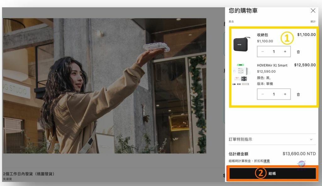Expand the 訂單特別指示 section
The image size is (322, 186).
pyautogui.click(x=272, y=139)
